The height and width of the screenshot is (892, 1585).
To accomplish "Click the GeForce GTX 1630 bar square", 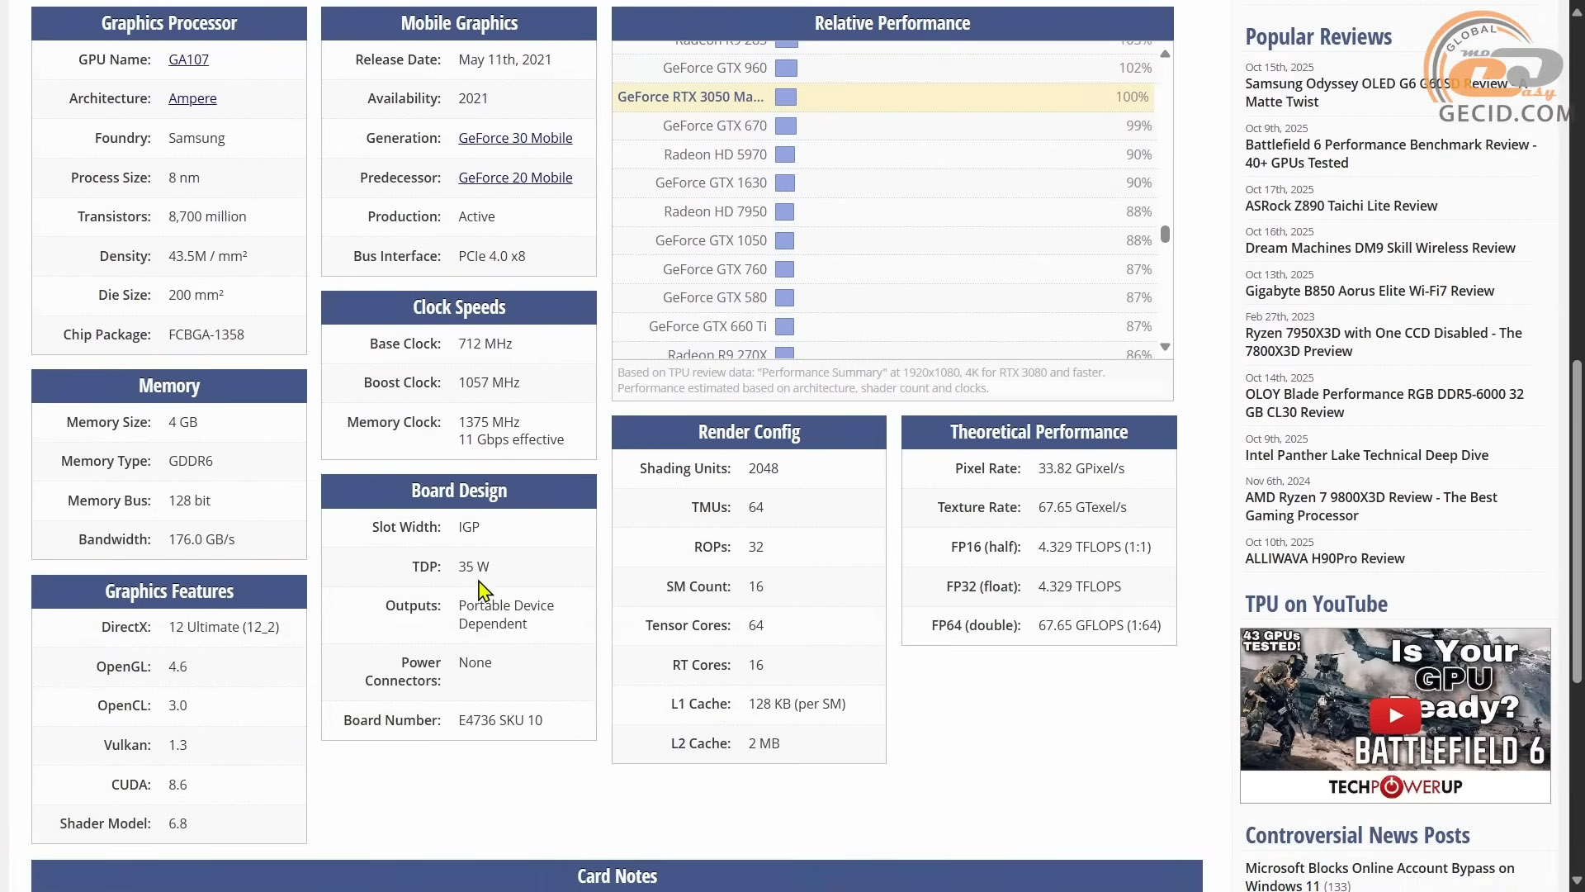I will click(785, 183).
